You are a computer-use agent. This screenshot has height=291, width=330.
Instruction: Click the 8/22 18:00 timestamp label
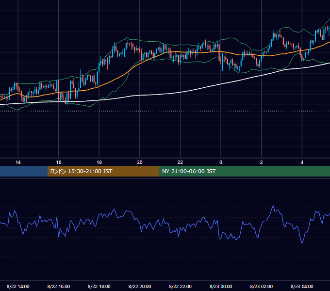coord(99,286)
